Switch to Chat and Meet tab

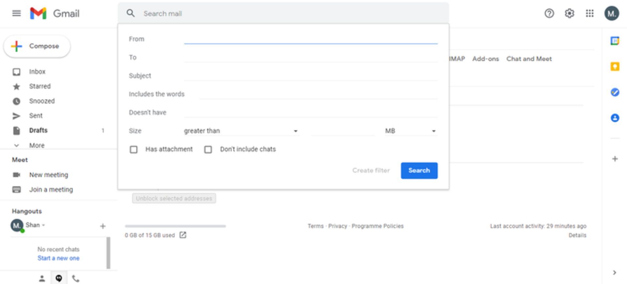(x=529, y=59)
